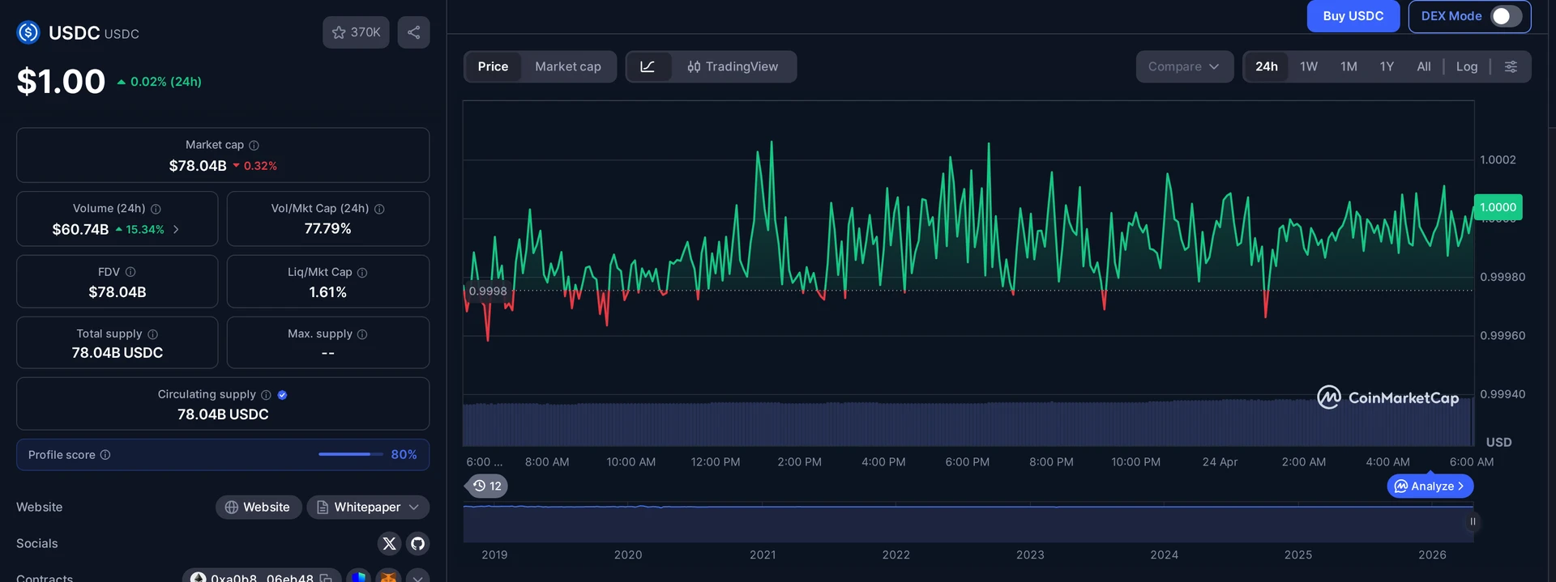
Task: Click the 77.79% Vol/Mkt Cap value
Action: click(x=327, y=229)
